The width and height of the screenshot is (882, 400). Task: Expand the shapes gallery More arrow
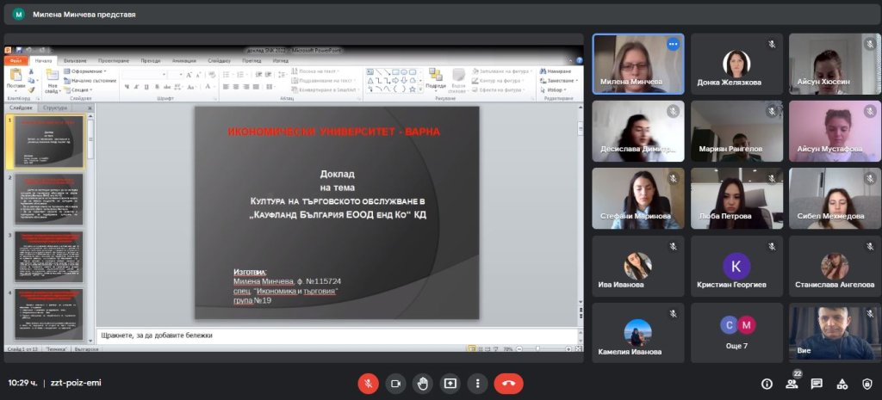419,89
